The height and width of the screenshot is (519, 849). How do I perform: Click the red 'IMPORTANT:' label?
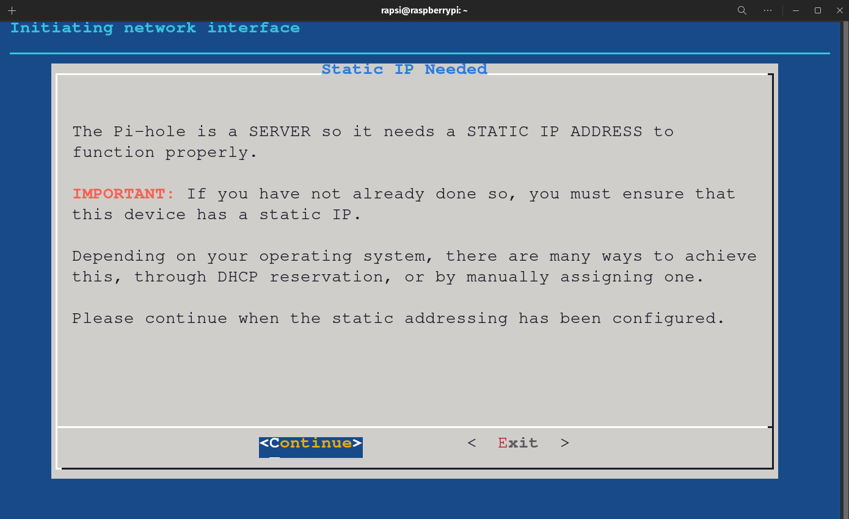(x=123, y=194)
